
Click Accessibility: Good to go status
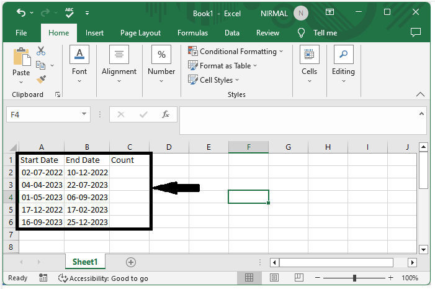pos(103,278)
